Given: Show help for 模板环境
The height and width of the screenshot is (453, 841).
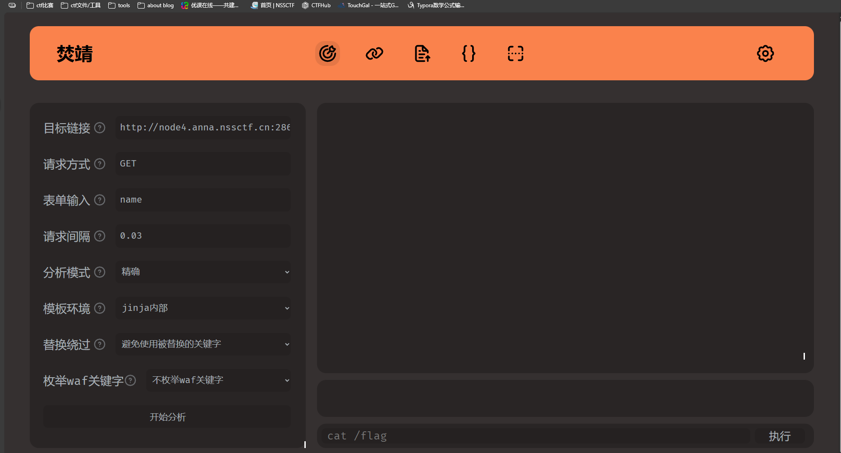Looking at the screenshot, I should pyautogui.click(x=100, y=308).
